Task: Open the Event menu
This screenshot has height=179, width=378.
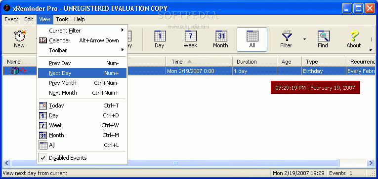Action: 11,19
